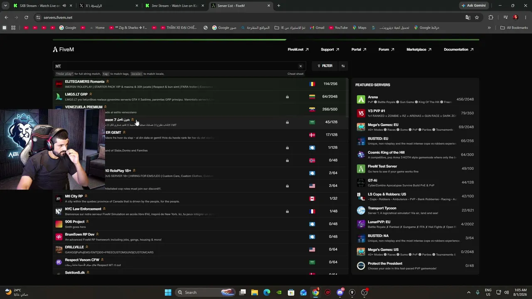Open the sort order control beside FILTER
This screenshot has height=299, width=532.
(x=343, y=66)
